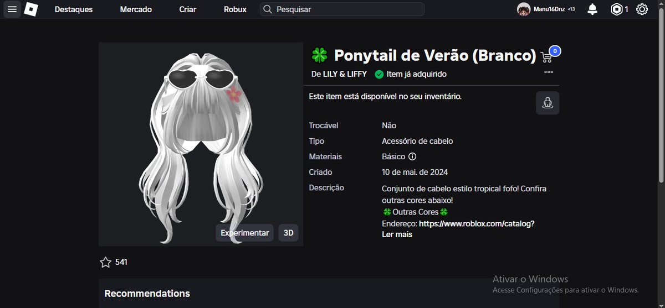Open the settings gear icon
Image resolution: width=665 pixels, height=308 pixels.
click(642, 9)
